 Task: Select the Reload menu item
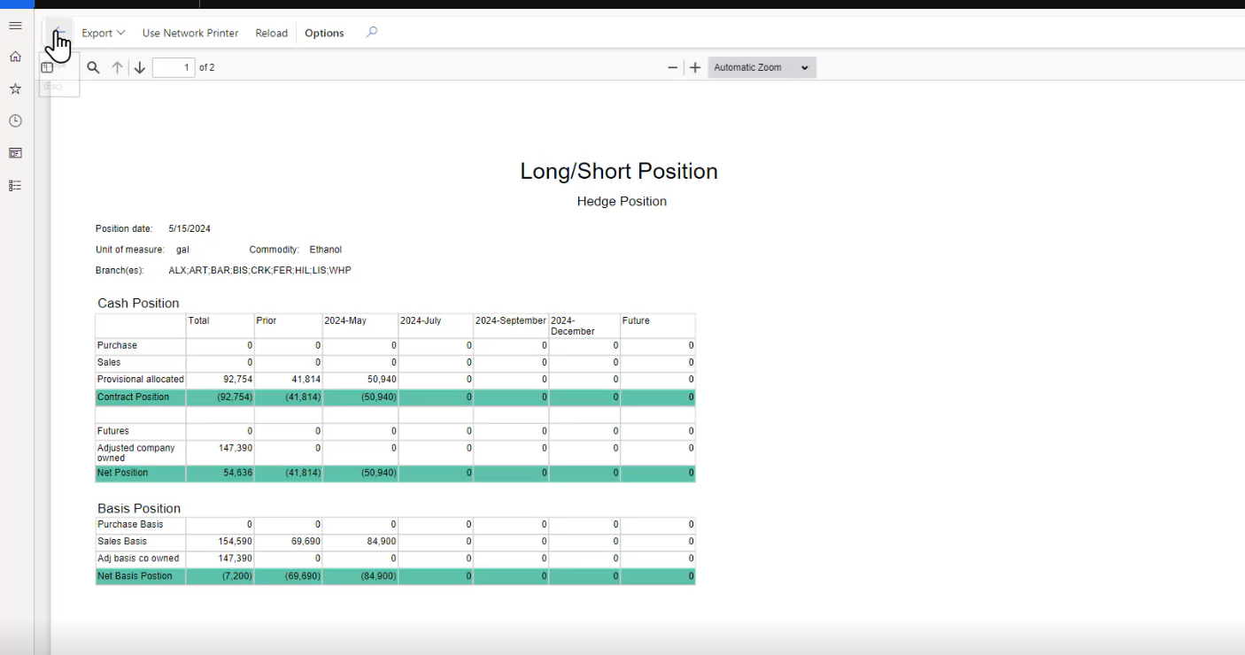tap(271, 33)
